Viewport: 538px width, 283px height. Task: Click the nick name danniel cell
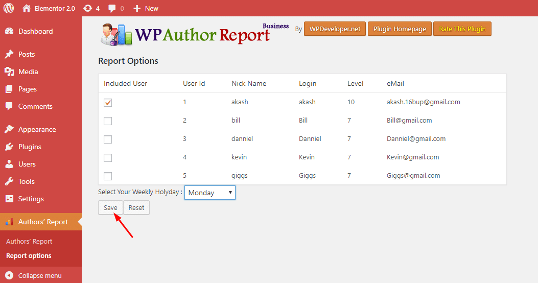click(242, 138)
